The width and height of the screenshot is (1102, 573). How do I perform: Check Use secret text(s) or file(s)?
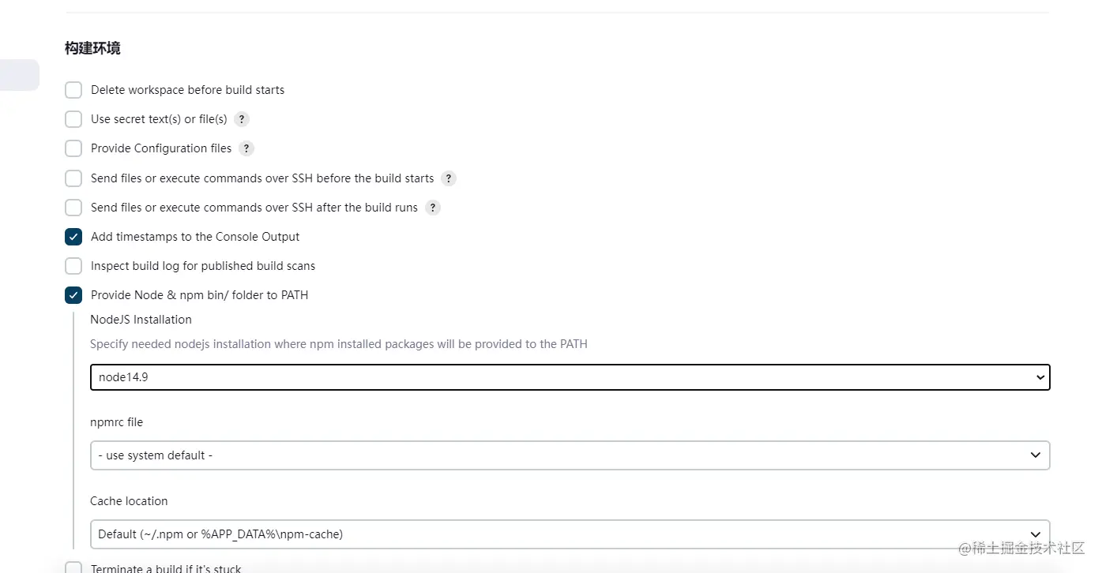pyautogui.click(x=73, y=119)
